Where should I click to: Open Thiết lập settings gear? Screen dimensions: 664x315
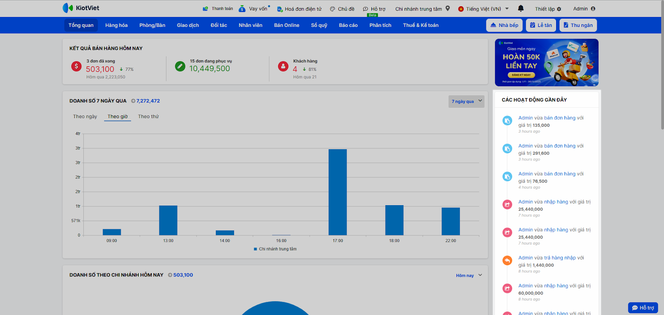tap(559, 9)
